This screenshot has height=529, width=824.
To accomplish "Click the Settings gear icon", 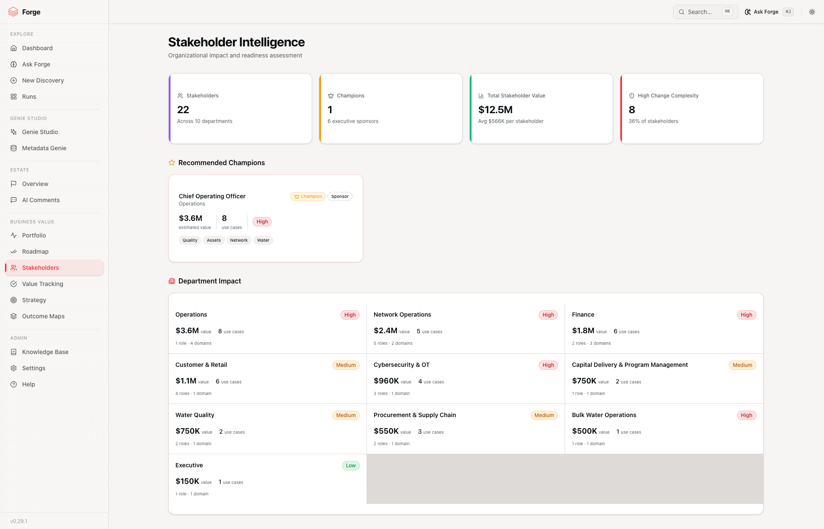I will point(14,368).
